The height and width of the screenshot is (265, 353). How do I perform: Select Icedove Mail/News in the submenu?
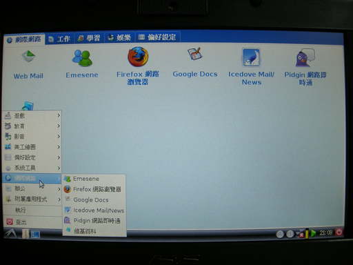click(x=94, y=210)
